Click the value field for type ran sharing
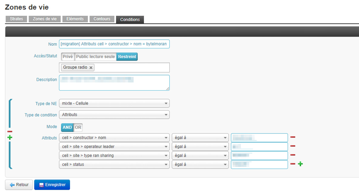359x192 pixels. point(259,156)
